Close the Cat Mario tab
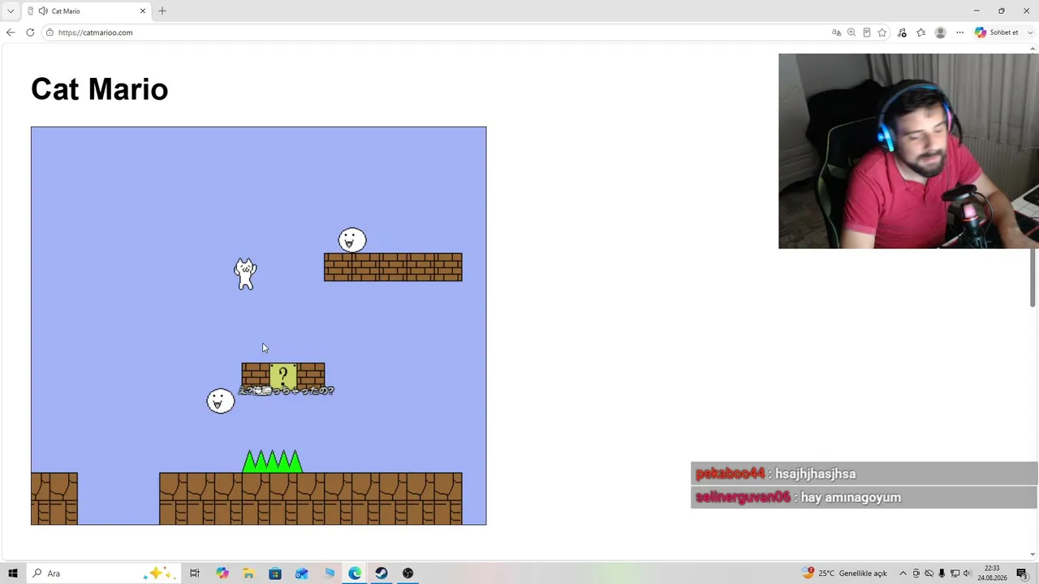The height and width of the screenshot is (584, 1039). (143, 11)
